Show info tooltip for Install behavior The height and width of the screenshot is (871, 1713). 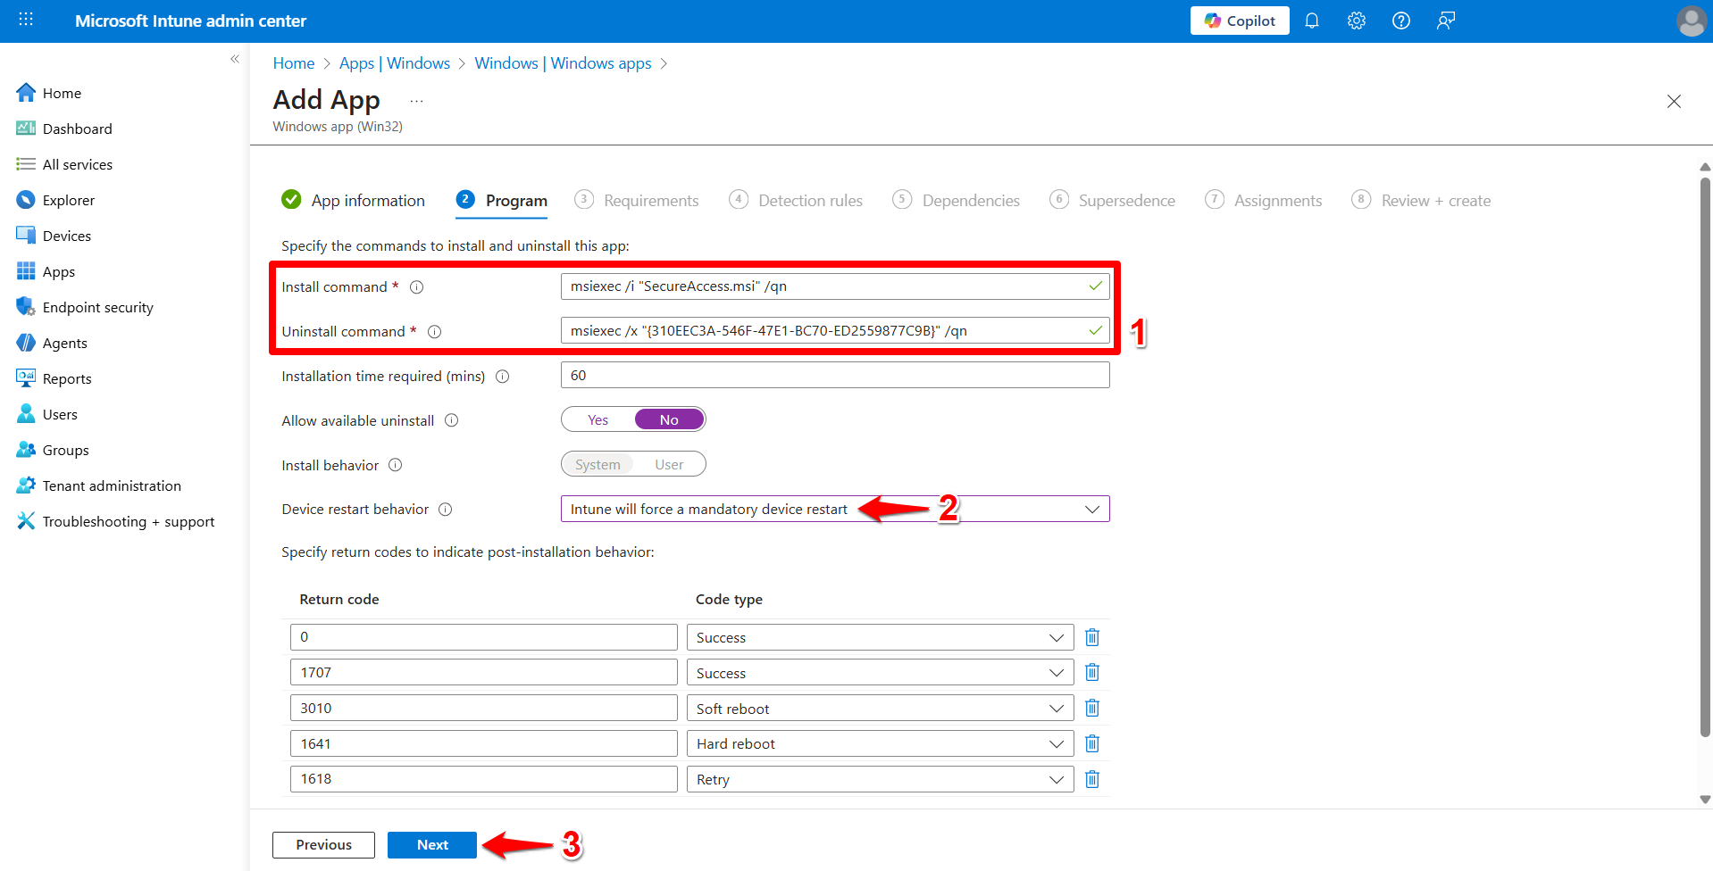[396, 465]
